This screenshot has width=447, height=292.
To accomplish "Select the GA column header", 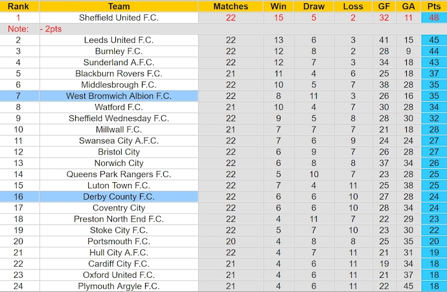I will tap(408, 6).
